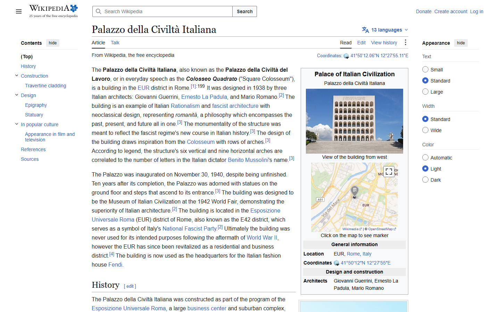Screen dimensions: 500x312
Task: Enlarge the map with fullscreen icon
Action: coord(389,171)
